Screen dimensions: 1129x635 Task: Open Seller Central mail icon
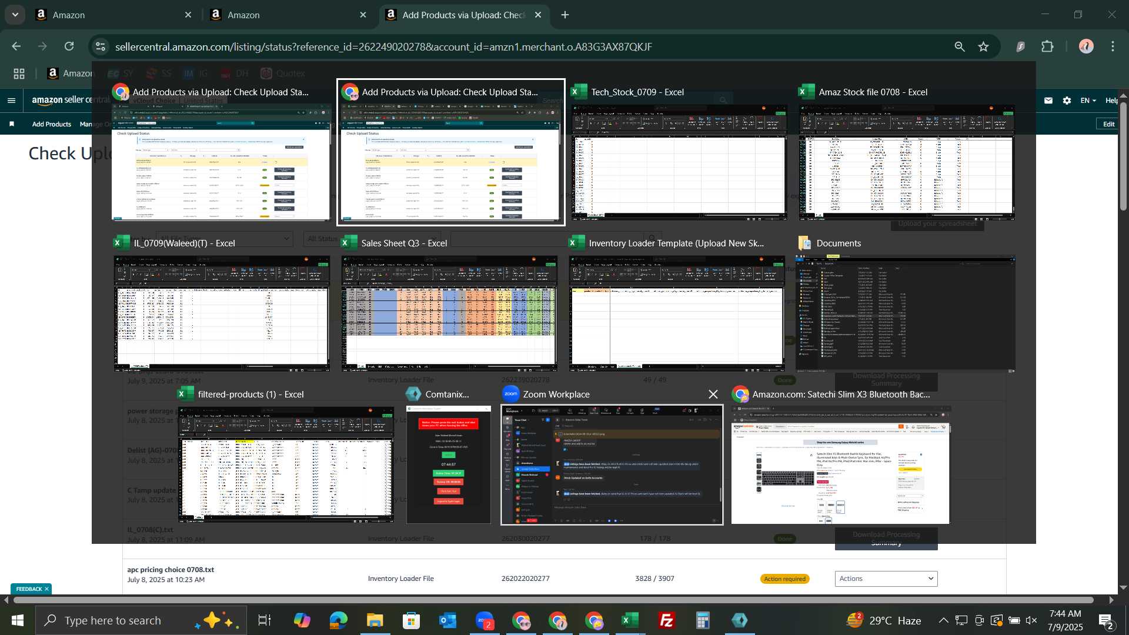(1048, 101)
